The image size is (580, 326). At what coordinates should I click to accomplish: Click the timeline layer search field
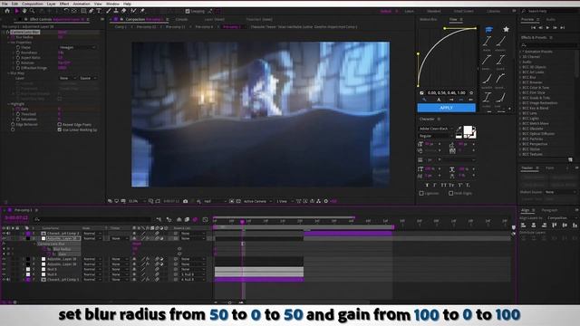click(x=92, y=219)
